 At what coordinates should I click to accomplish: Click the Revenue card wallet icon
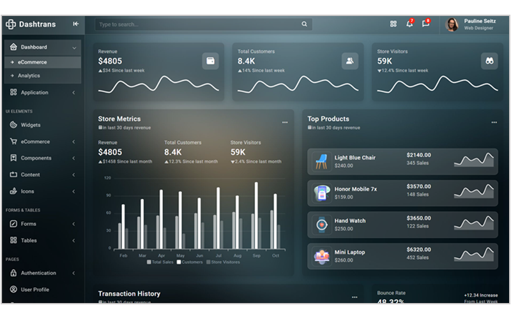coord(210,61)
